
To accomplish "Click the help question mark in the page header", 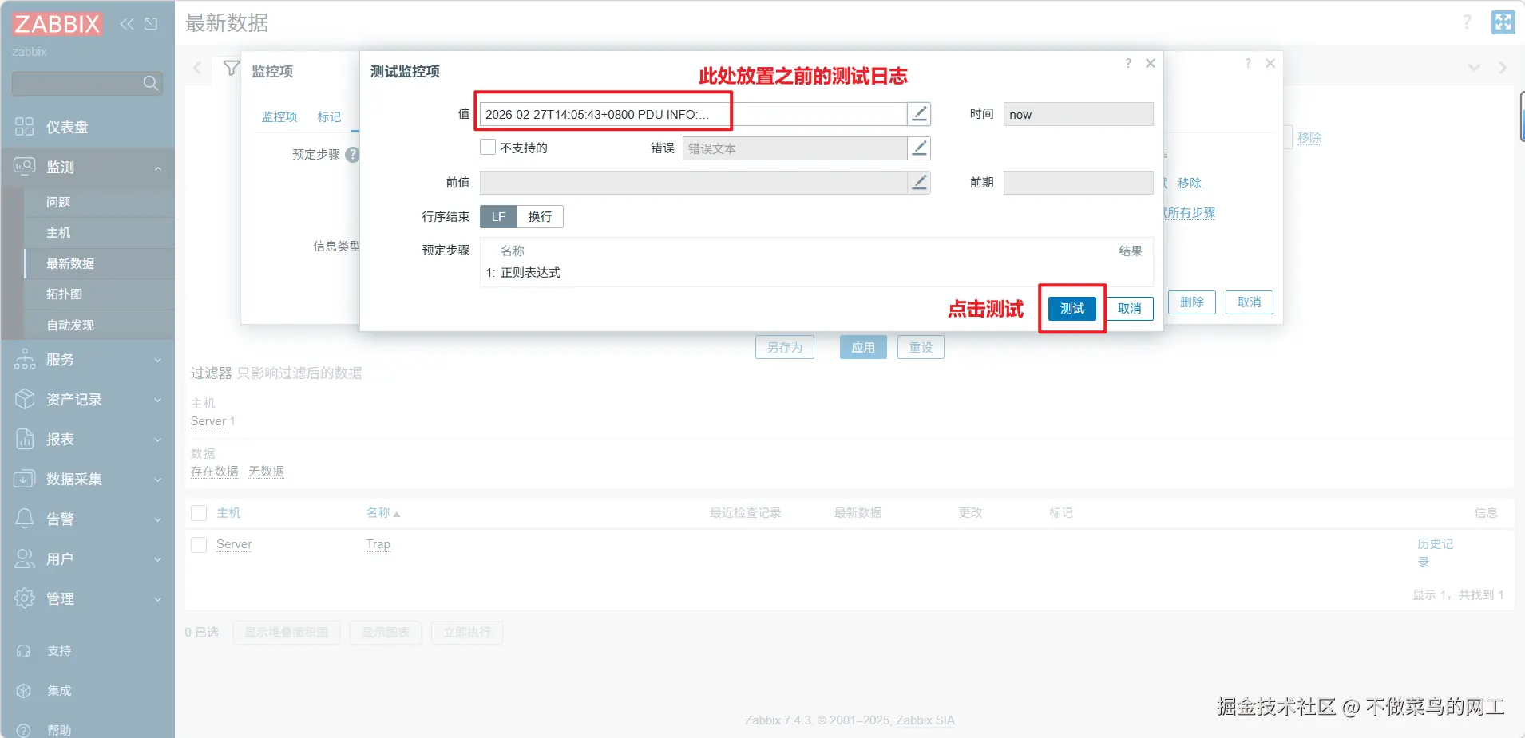I will [1467, 22].
